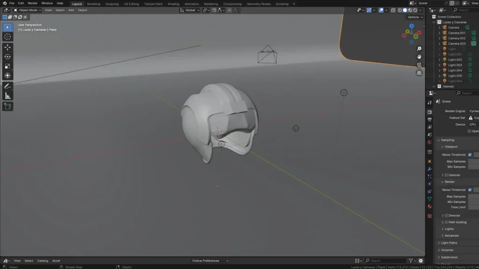479x269 pixels.
Task: Enable the Viewport Noise Threshold checkbox
Action: point(470,155)
